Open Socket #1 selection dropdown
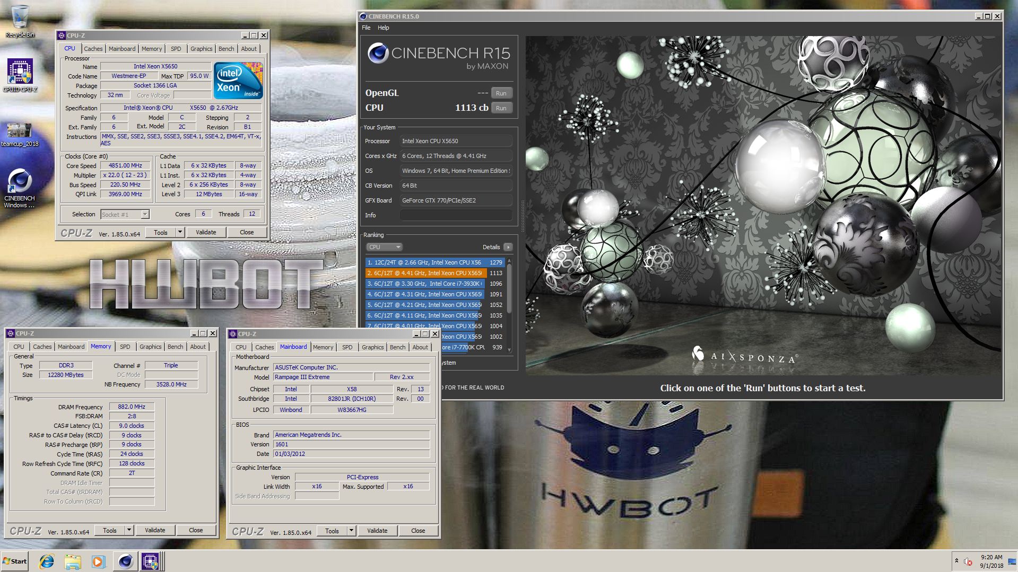1018x572 pixels. point(145,214)
